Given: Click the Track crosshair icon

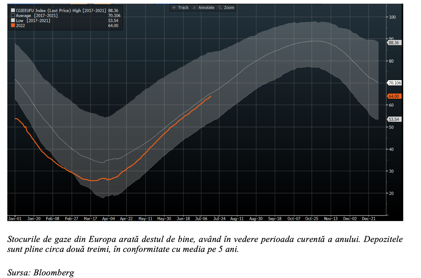Looking at the screenshot, I should 174,8.
